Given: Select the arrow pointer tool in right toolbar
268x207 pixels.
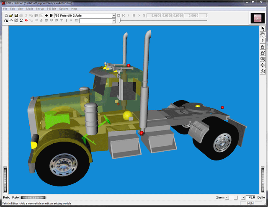Looking at the screenshot, I should tap(263, 28).
